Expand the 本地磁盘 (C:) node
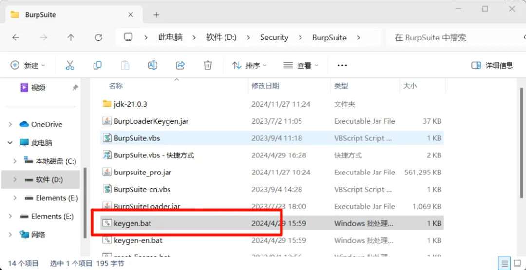Image resolution: width=526 pixels, height=270 pixels. pos(15,161)
